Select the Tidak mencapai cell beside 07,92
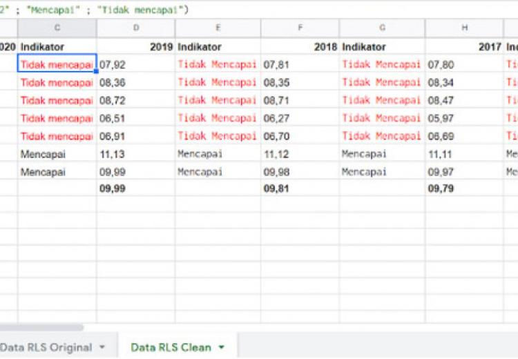The image size is (518, 359). (57, 64)
